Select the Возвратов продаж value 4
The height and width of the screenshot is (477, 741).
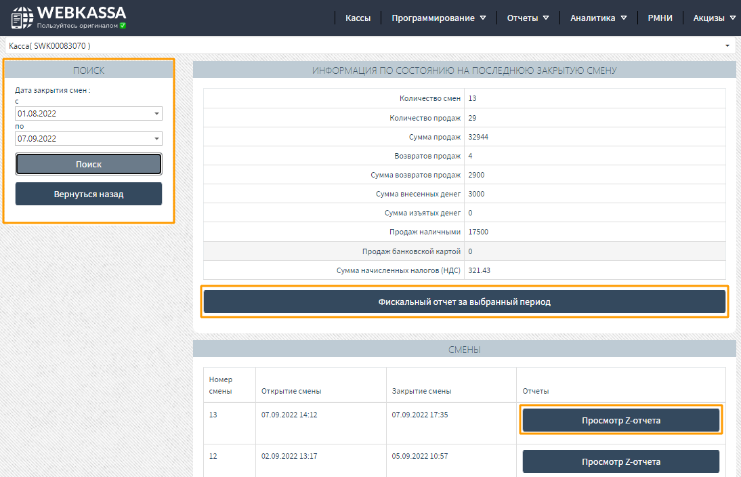click(x=470, y=156)
